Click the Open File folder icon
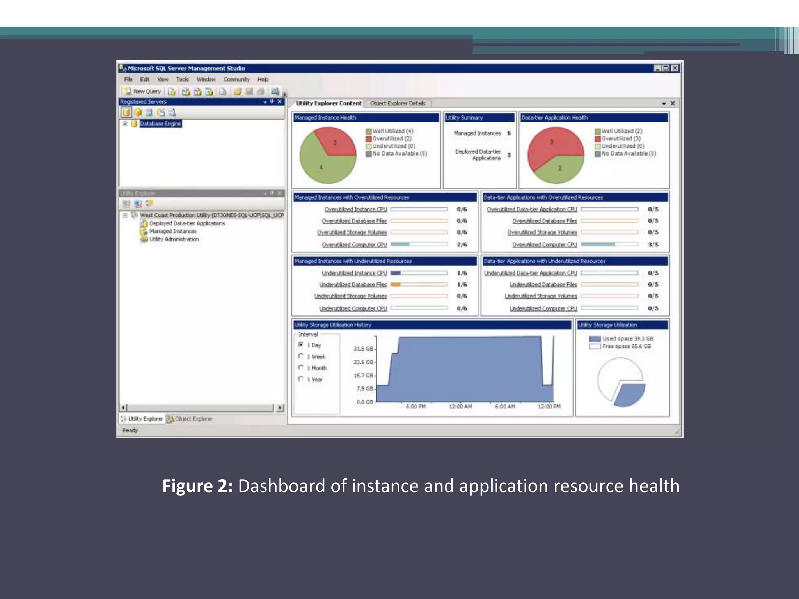Image resolution: width=799 pixels, height=599 pixels. click(x=238, y=92)
